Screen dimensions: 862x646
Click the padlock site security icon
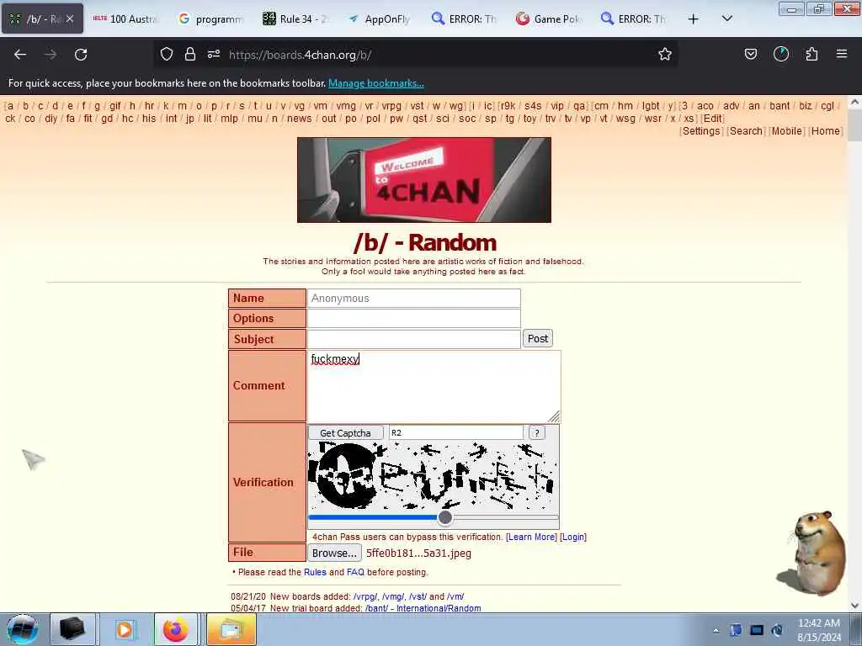[x=190, y=54]
